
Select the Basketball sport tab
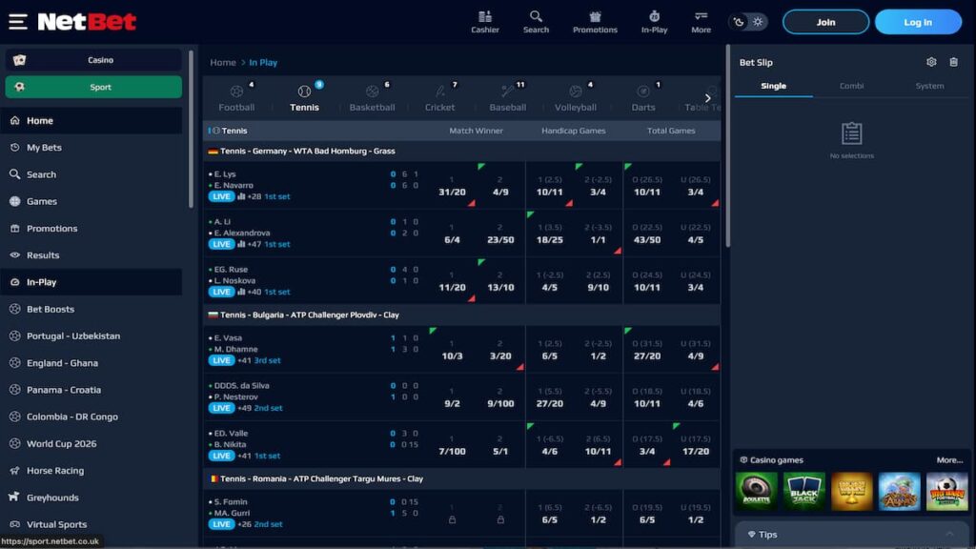coord(373,98)
